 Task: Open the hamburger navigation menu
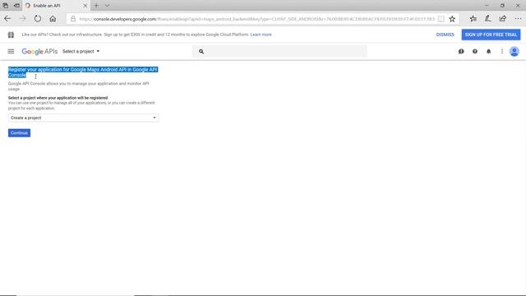tap(11, 51)
